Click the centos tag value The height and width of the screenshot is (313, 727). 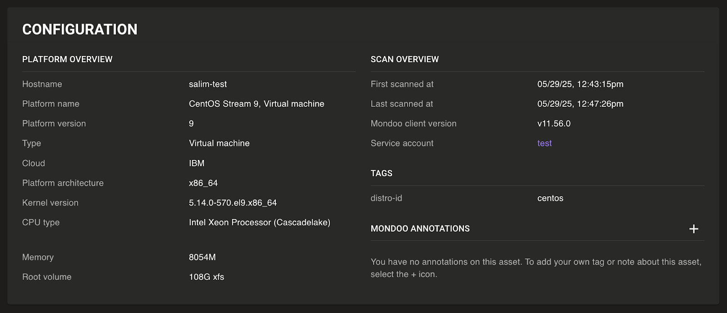pyautogui.click(x=550, y=198)
